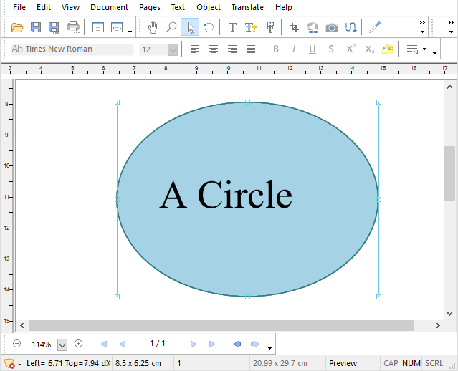Image resolution: width=458 pixels, height=371 pixels.
Task: Go to the last page button
Action: point(213,344)
